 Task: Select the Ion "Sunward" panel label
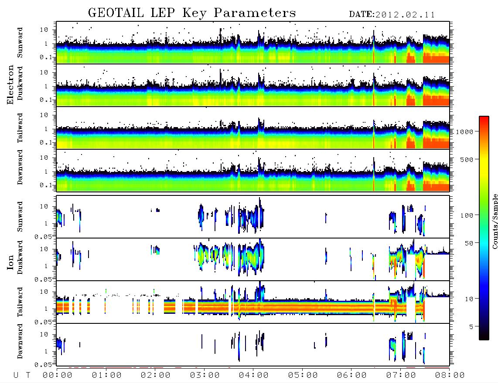point(20,216)
